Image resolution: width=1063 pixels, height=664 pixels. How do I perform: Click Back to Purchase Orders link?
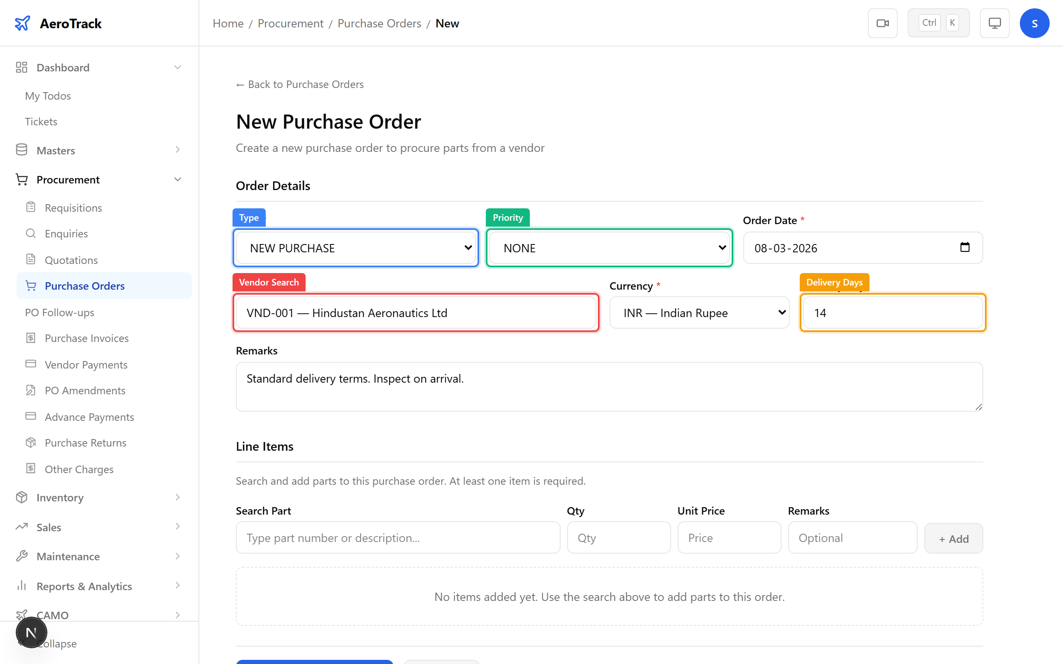299,84
